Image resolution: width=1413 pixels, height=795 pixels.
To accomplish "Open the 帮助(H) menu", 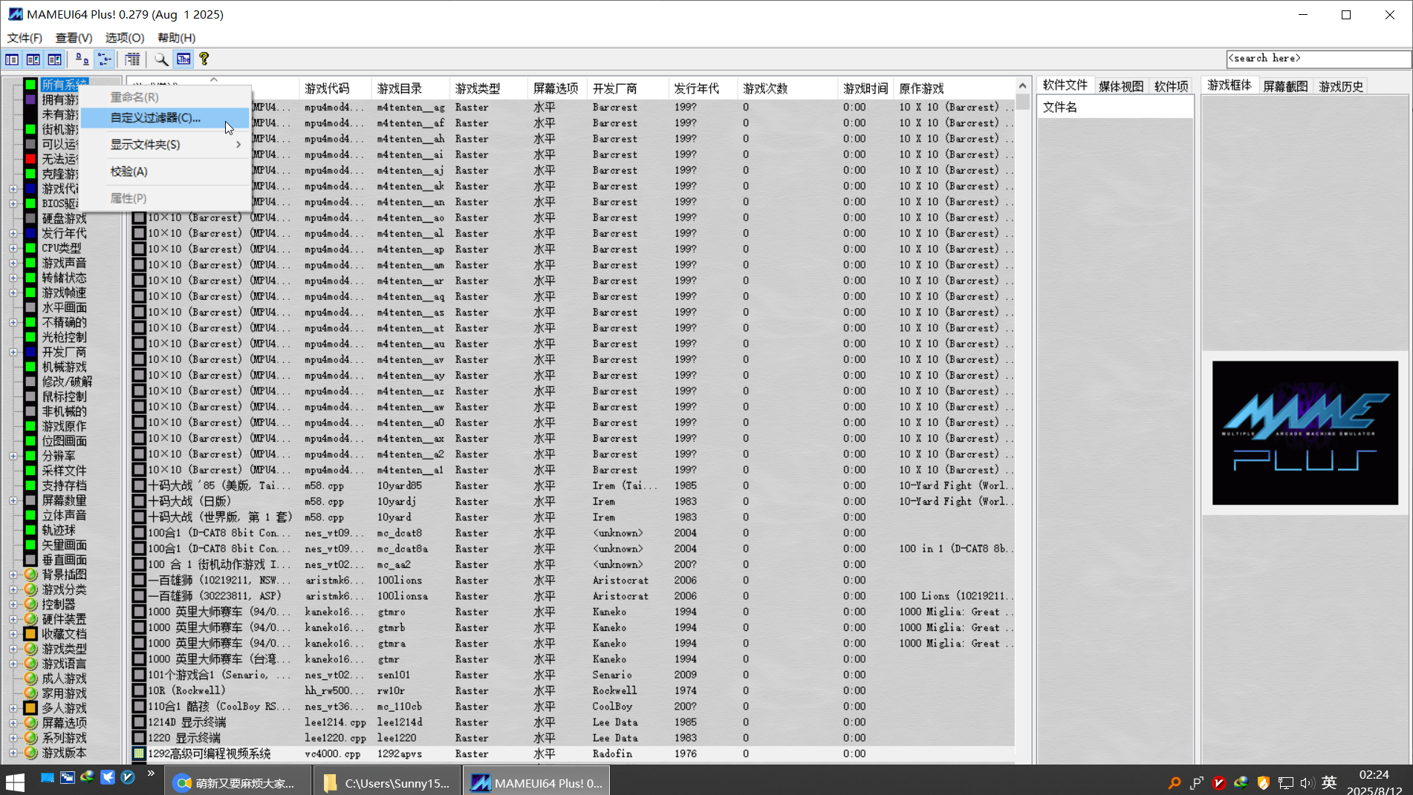I will (176, 38).
